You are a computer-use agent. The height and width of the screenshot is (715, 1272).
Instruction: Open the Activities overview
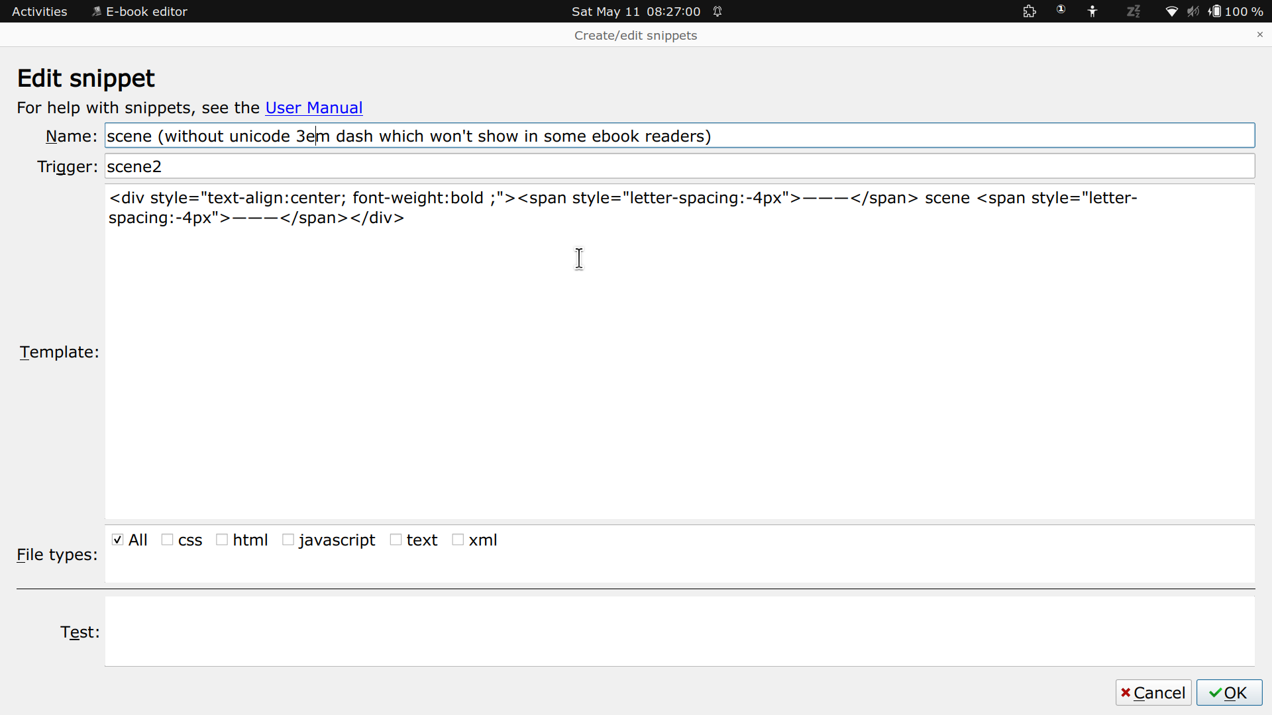(x=40, y=11)
